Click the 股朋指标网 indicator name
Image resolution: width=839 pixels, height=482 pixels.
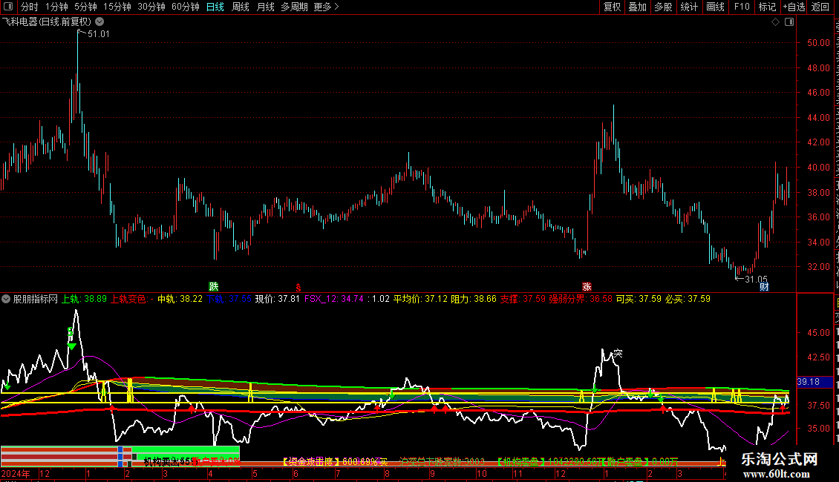[x=36, y=299]
